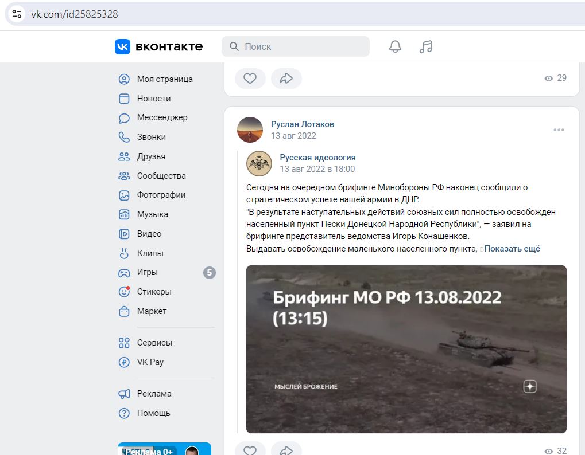This screenshot has width=585, height=455.
Task: Click the Видео sidebar icon
Action: tap(124, 234)
